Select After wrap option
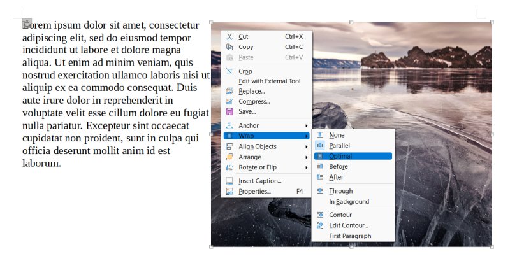510x261 pixels. pos(353,177)
